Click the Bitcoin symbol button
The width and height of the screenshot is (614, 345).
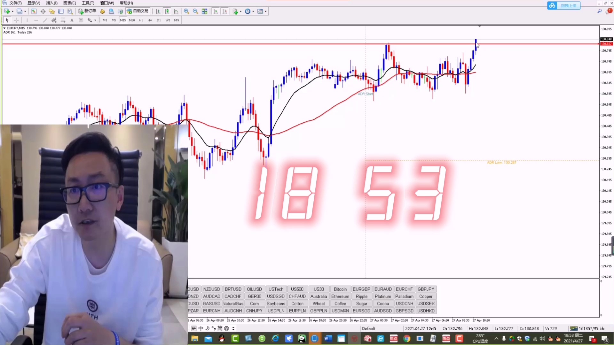click(340, 289)
